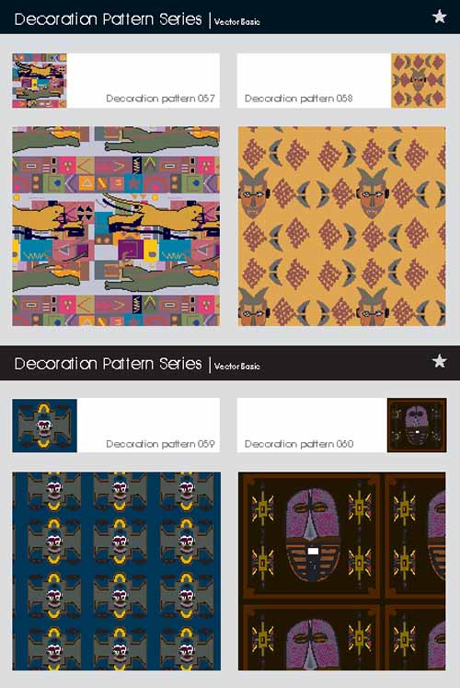This screenshot has width=460, height=688.
Task: Select the pattern 058 small thumbnail
Action: pyautogui.click(x=419, y=81)
